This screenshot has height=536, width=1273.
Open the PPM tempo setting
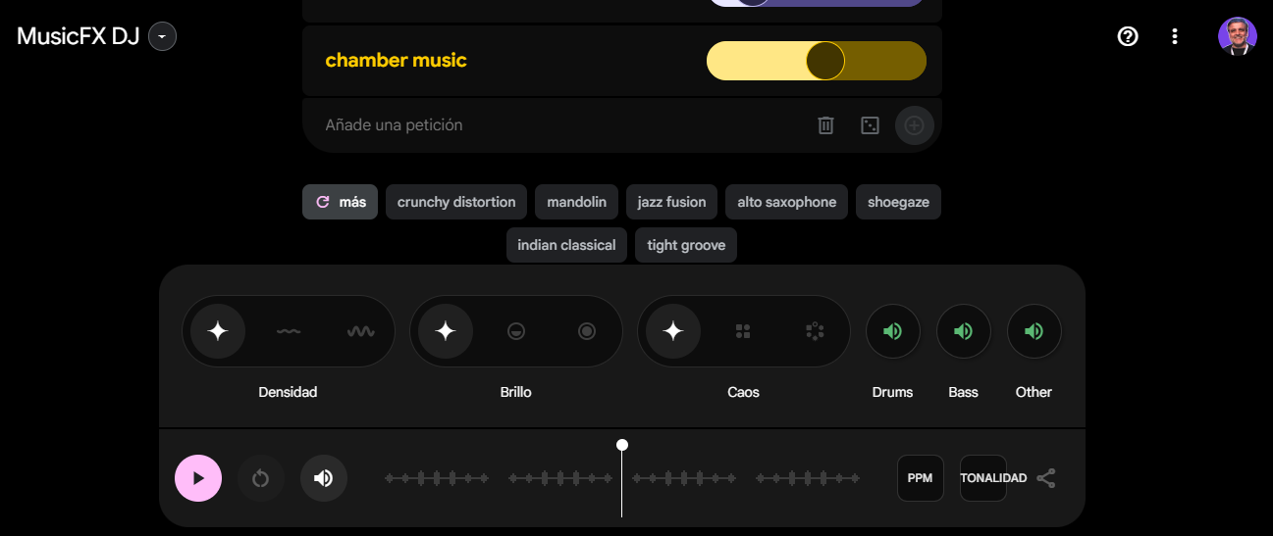921,478
